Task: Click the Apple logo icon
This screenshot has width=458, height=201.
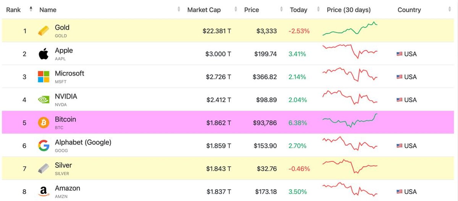Action: 44,54
